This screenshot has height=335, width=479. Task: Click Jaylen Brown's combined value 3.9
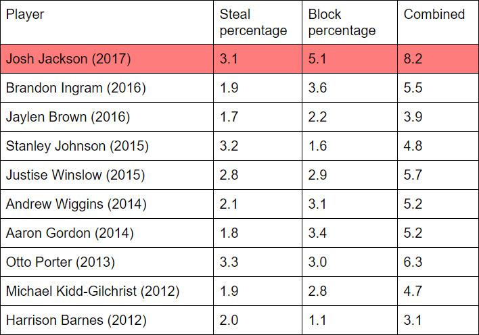click(413, 117)
